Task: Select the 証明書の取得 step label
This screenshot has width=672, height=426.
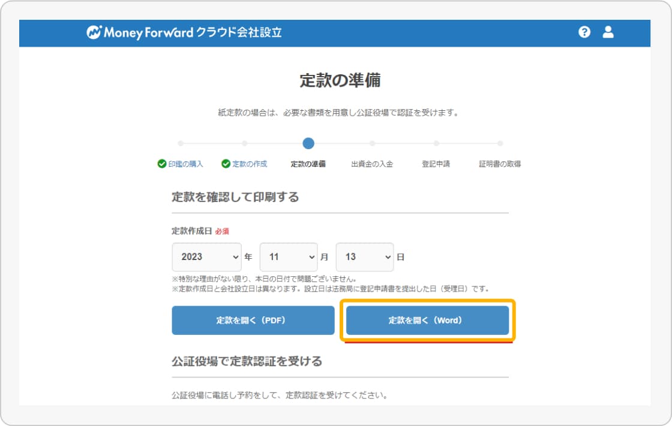Action: coord(500,164)
